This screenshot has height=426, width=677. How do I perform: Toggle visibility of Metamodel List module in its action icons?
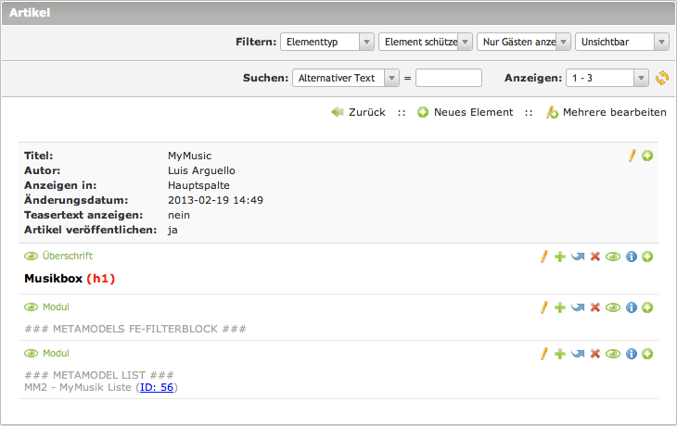pyautogui.click(x=613, y=354)
